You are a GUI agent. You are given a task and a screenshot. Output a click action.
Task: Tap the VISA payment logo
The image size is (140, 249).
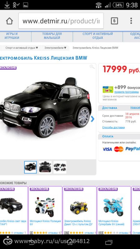coord(107,149)
